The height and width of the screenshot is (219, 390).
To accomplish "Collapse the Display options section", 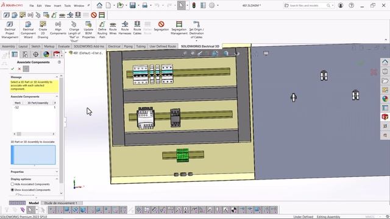I will 57,179.
